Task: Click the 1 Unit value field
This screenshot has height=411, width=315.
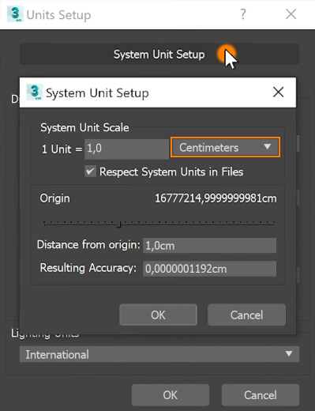Action: pos(126,149)
